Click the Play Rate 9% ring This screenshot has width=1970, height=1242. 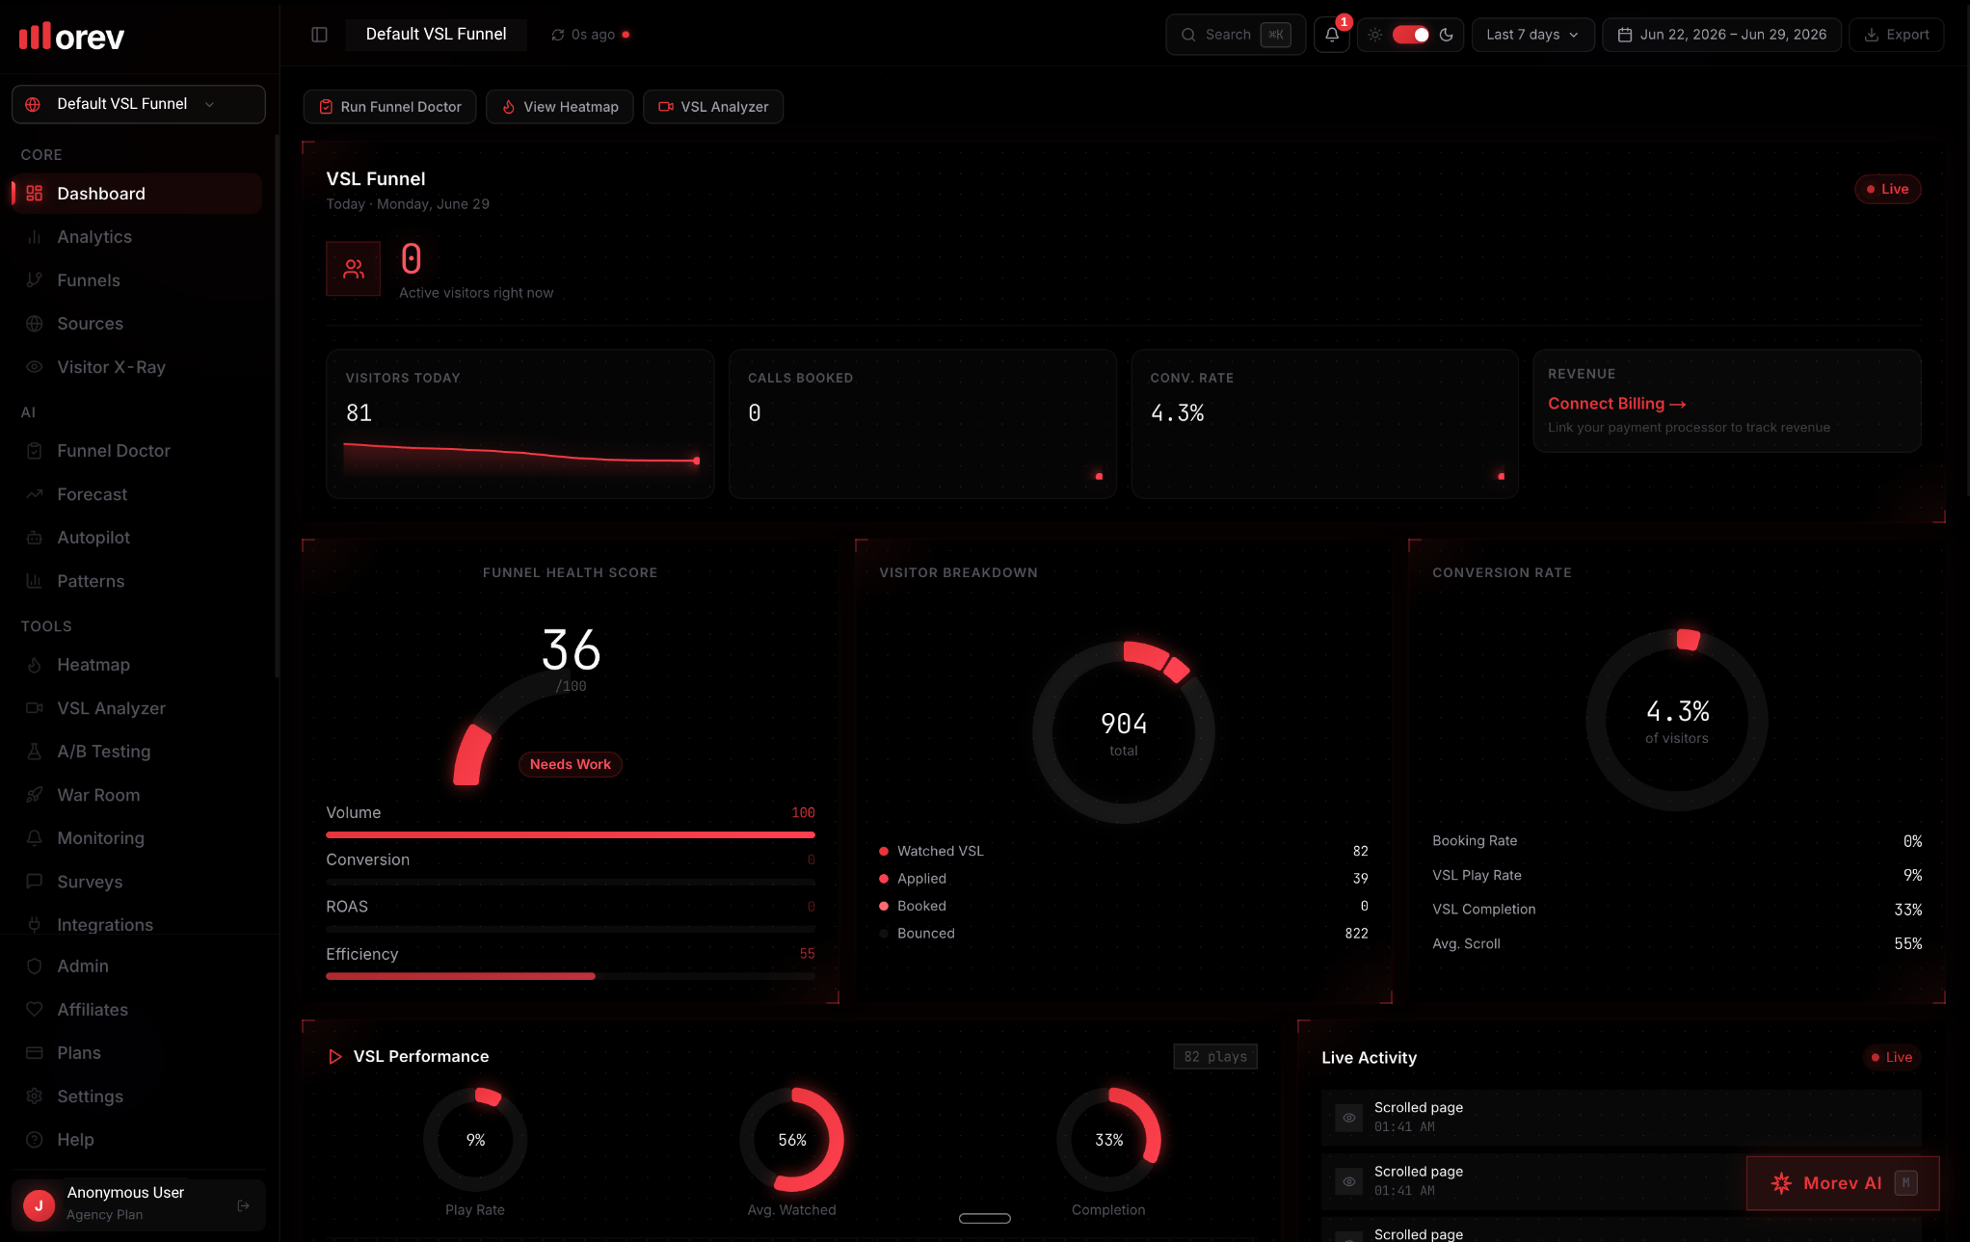pos(475,1140)
